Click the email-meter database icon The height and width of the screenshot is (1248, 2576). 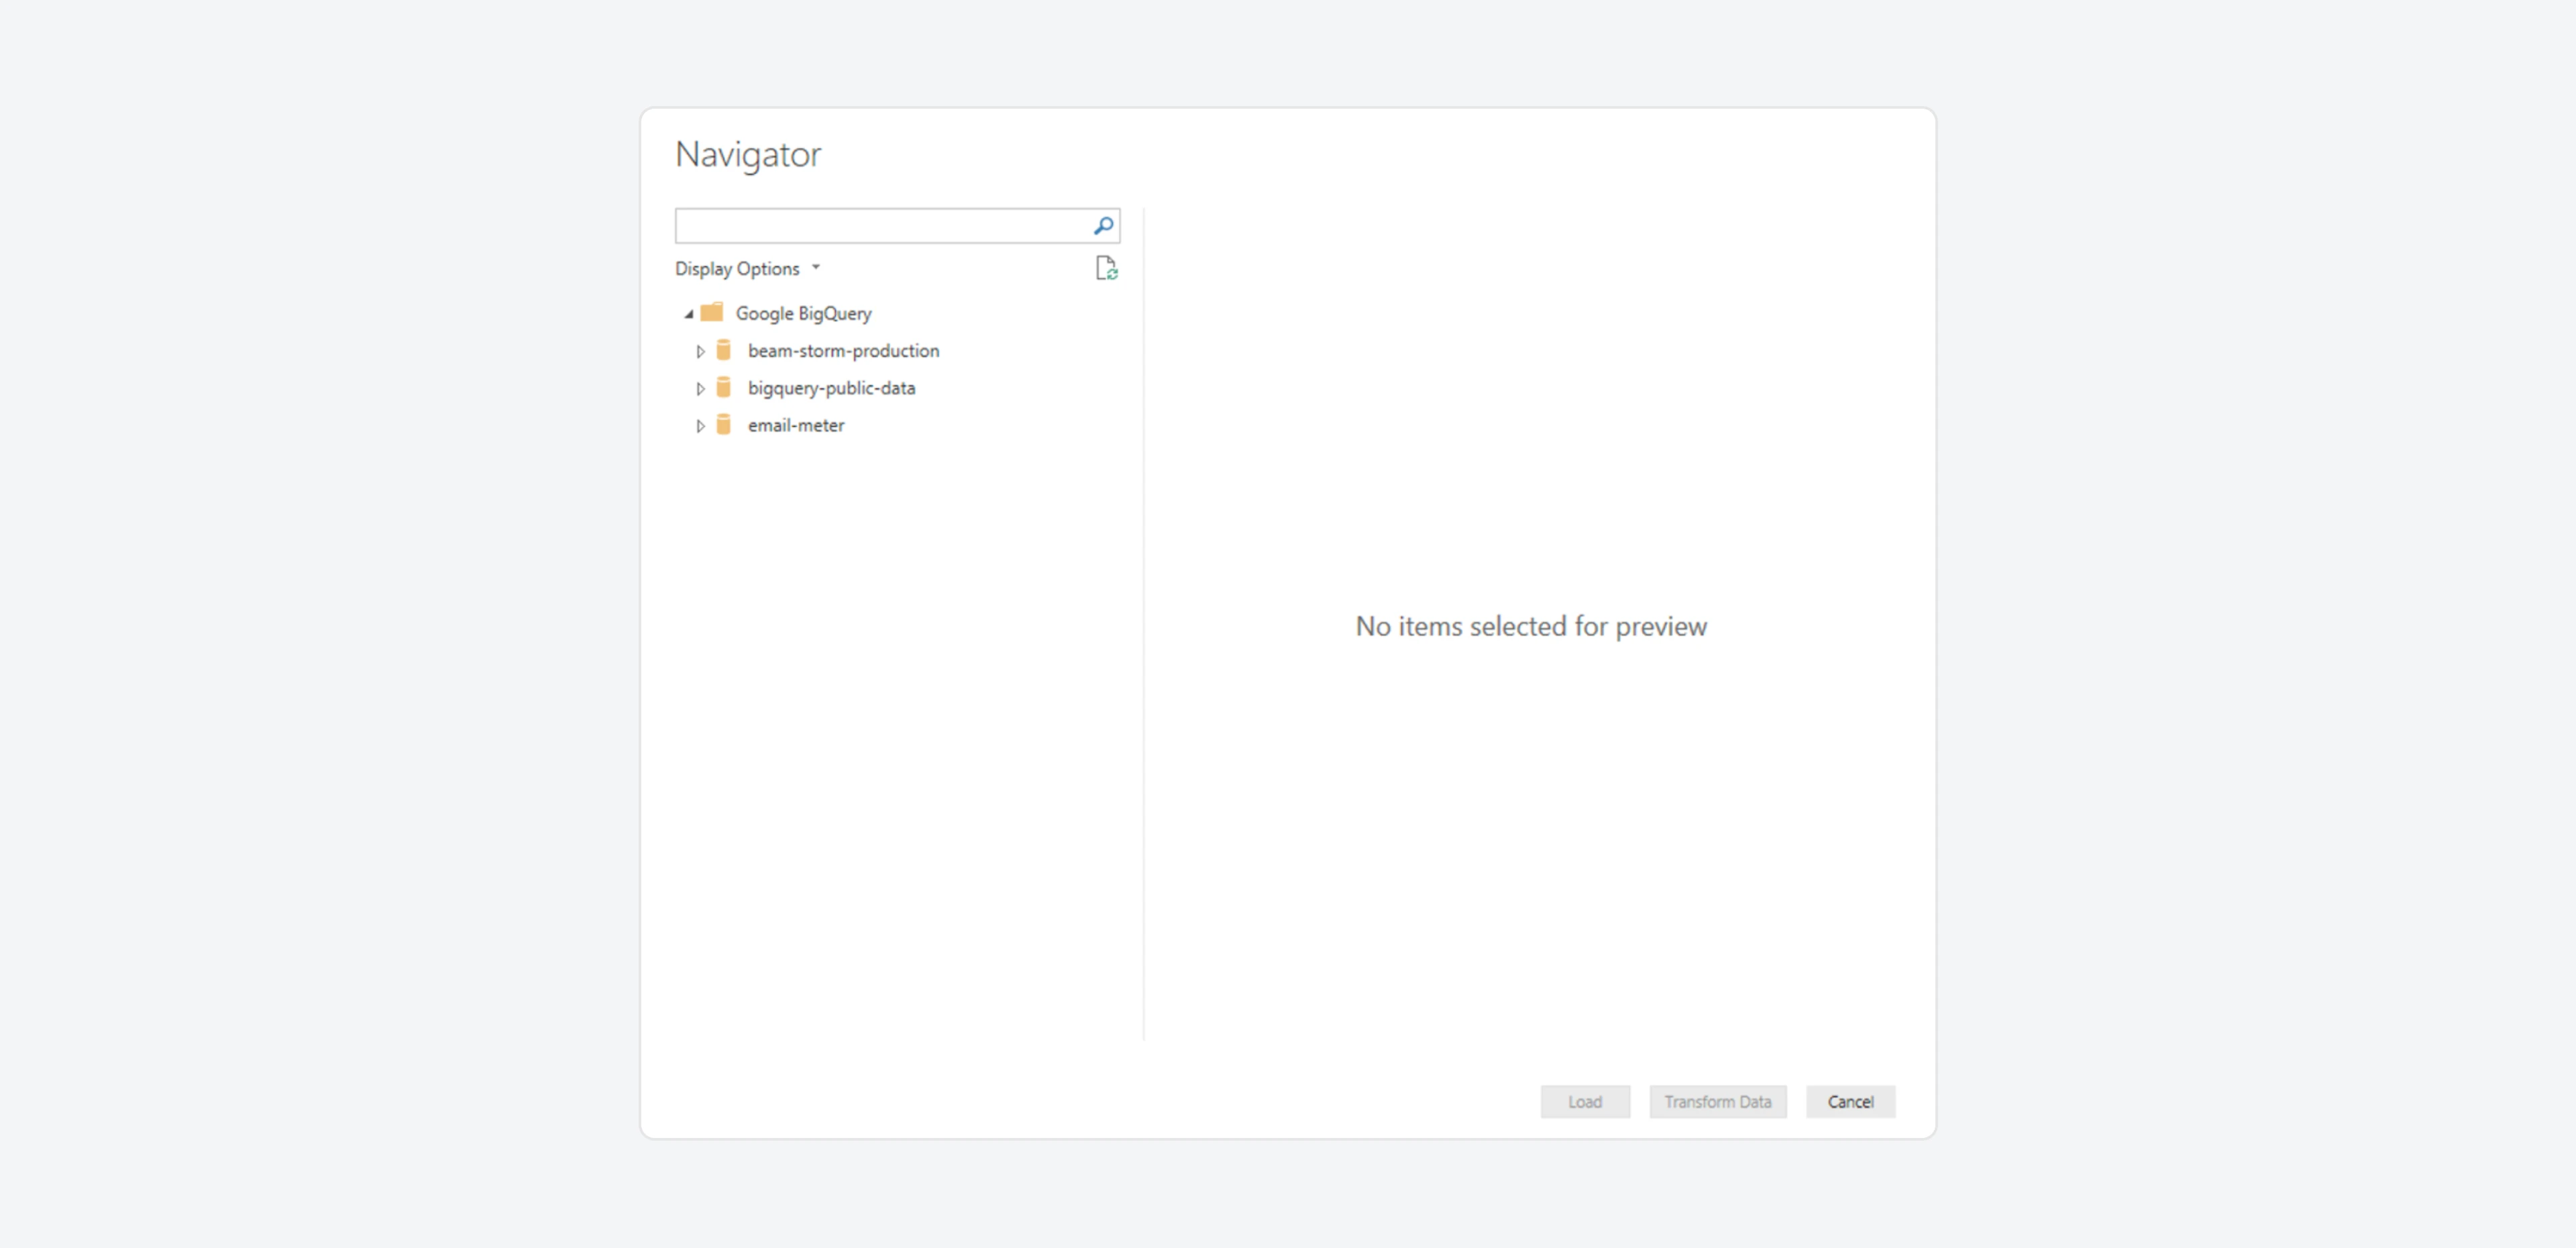724,424
